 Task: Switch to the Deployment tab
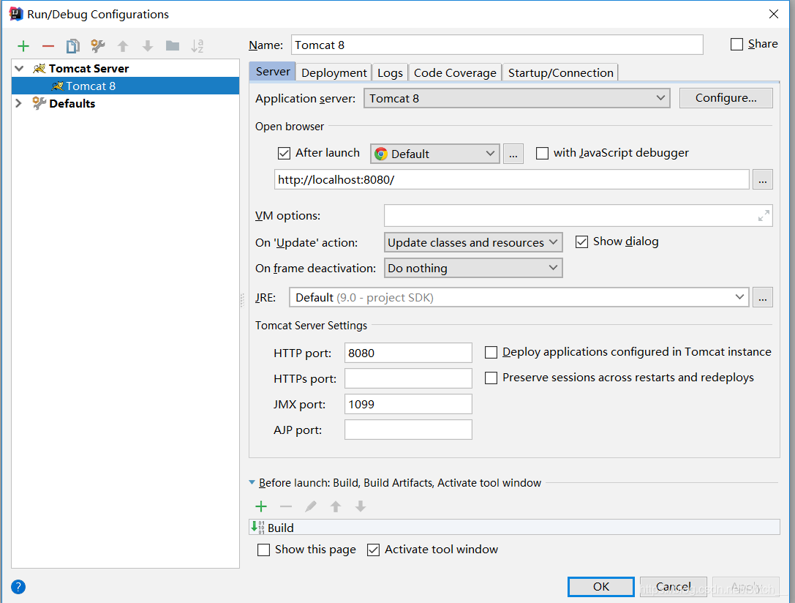click(334, 72)
